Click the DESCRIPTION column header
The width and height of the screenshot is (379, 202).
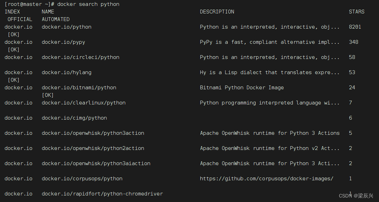tap(217, 12)
